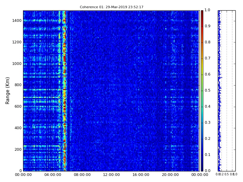
Task: Click the colorbar value label 0.7
Action: (x=207, y=58)
